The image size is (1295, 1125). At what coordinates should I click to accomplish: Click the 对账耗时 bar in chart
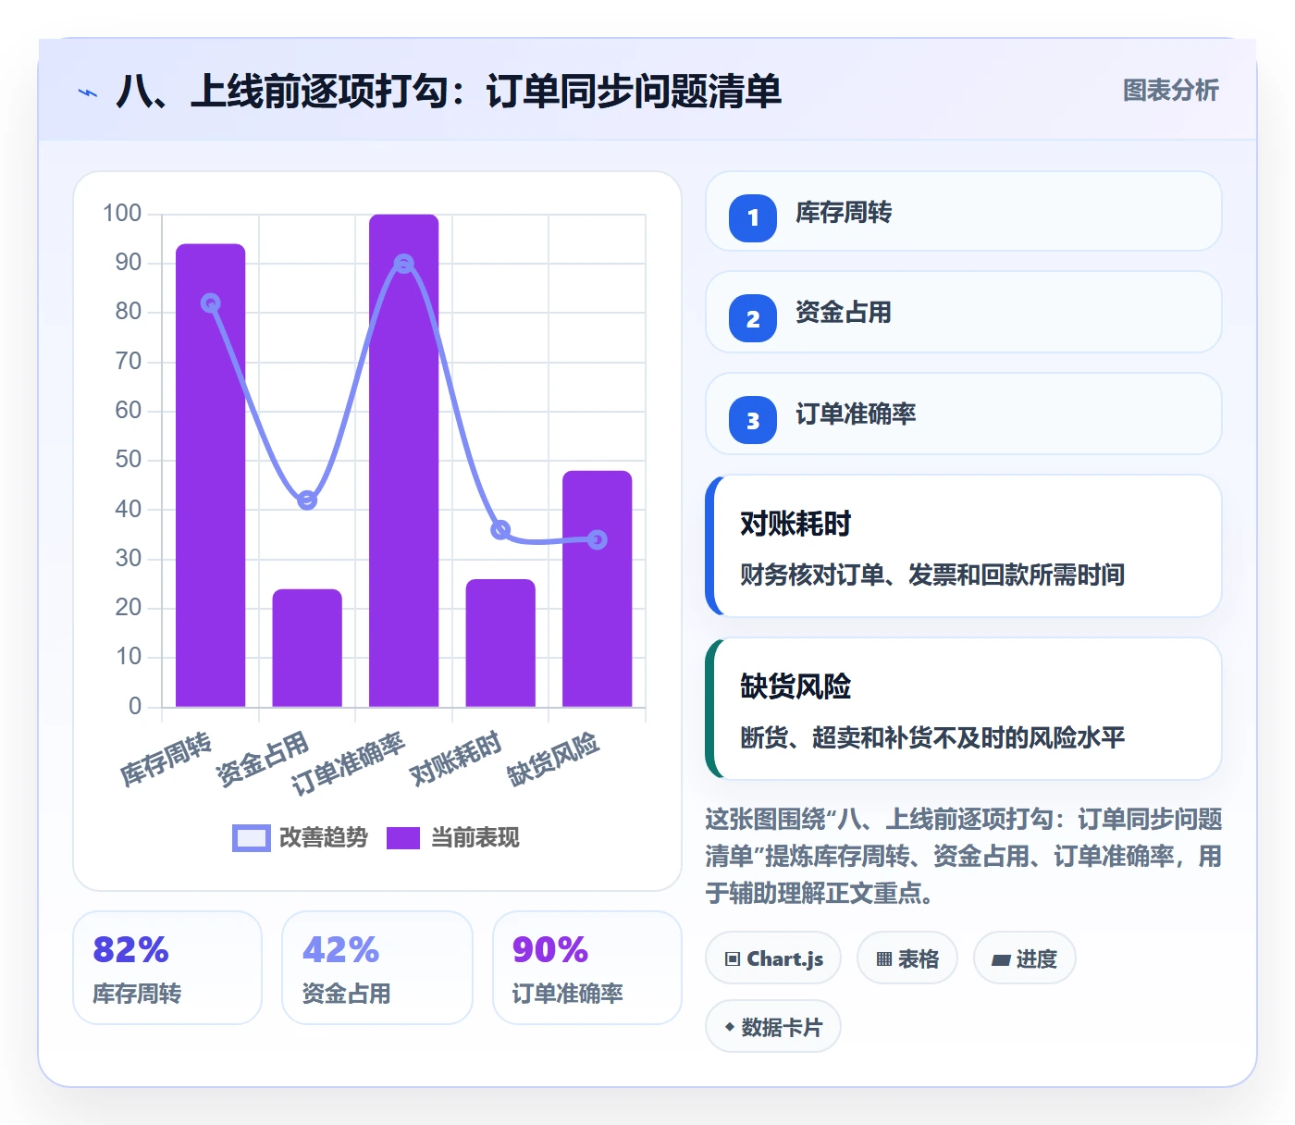[x=500, y=643]
